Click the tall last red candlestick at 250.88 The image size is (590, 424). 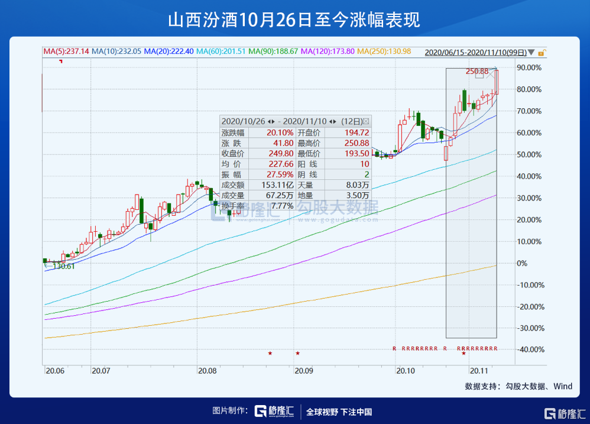(497, 82)
